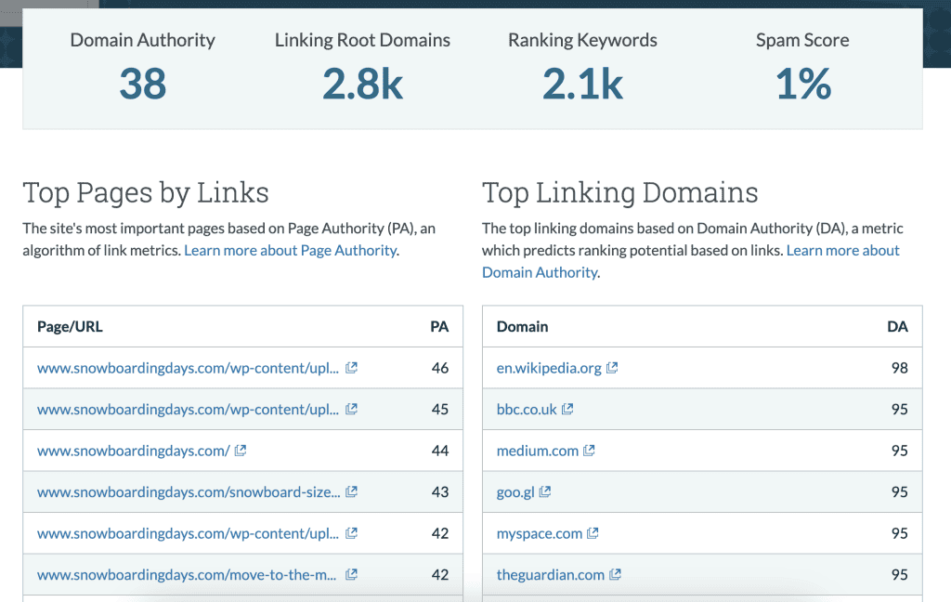Open the wp-content URL with PA 46
This screenshot has width=951, height=602.
188,369
